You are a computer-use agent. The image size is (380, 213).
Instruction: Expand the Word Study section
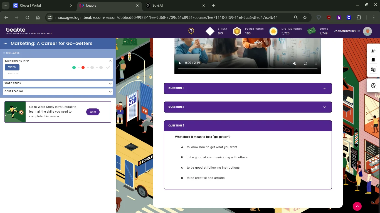[58, 83]
